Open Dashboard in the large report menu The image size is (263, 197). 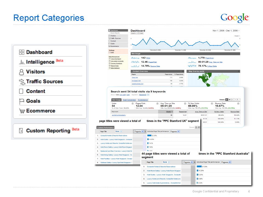[39, 52]
